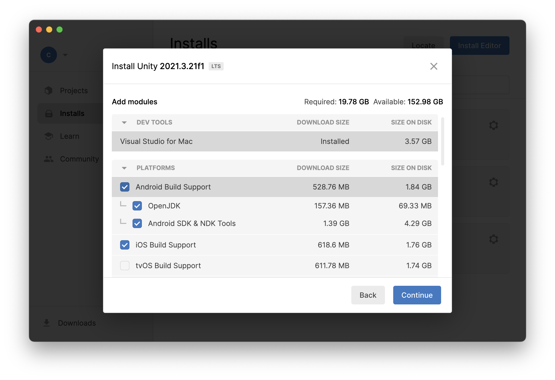Viewport: 555px width, 380px height.
Task: Collapse the Platforms section
Action: tap(124, 168)
